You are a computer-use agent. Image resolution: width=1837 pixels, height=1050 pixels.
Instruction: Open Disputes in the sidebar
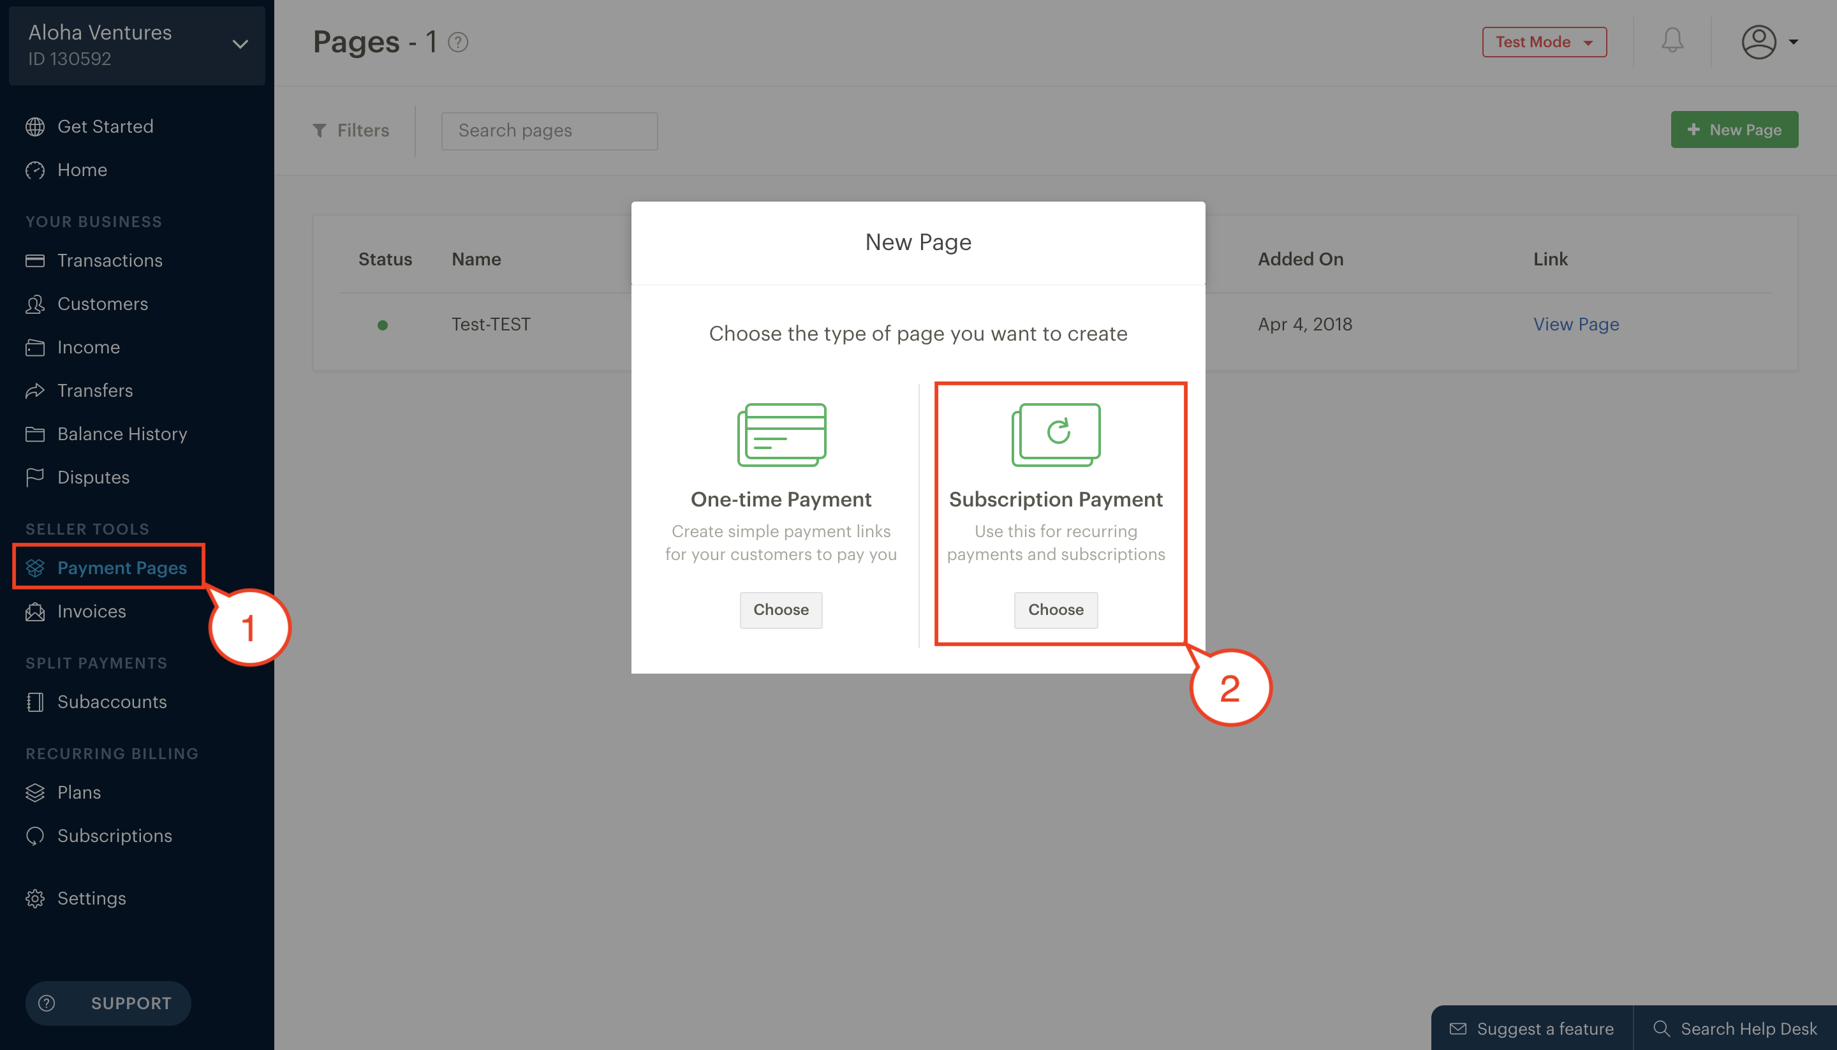(78, 477)
